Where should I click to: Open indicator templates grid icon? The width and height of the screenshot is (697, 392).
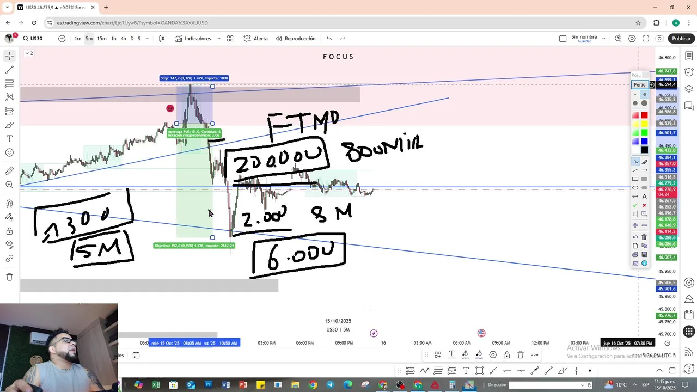pos(230,39)
